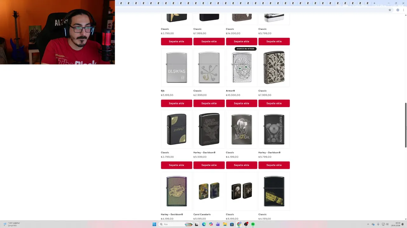Open the Armor skull lighter image

[x=242, y=68]
